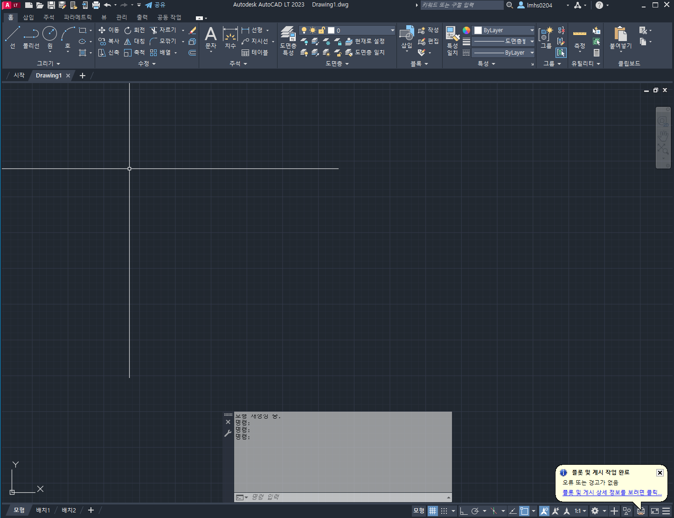Open the quick calculator icon
The image size is (674, 518).
(x=597, y=53)
